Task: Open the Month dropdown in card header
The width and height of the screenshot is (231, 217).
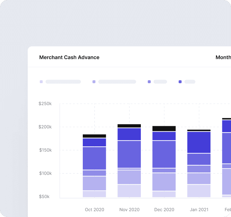Action: pos(223,57)
